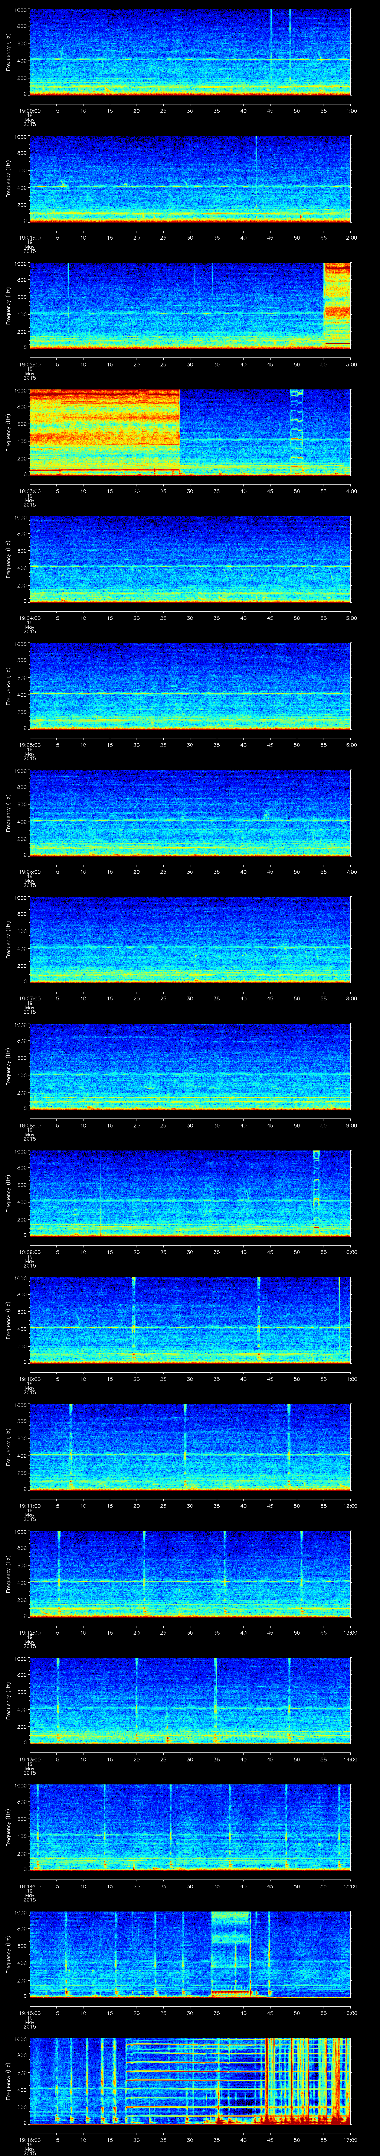This screenshot has height=2156, width=380.
Task: Click the spectrogram panel starting at 19:03:00
Action: (190, 433)
